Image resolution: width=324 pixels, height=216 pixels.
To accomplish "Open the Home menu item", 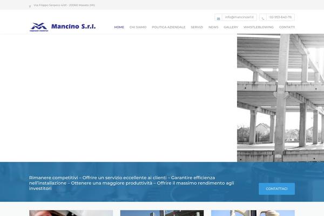I will (x=119, y=27).
